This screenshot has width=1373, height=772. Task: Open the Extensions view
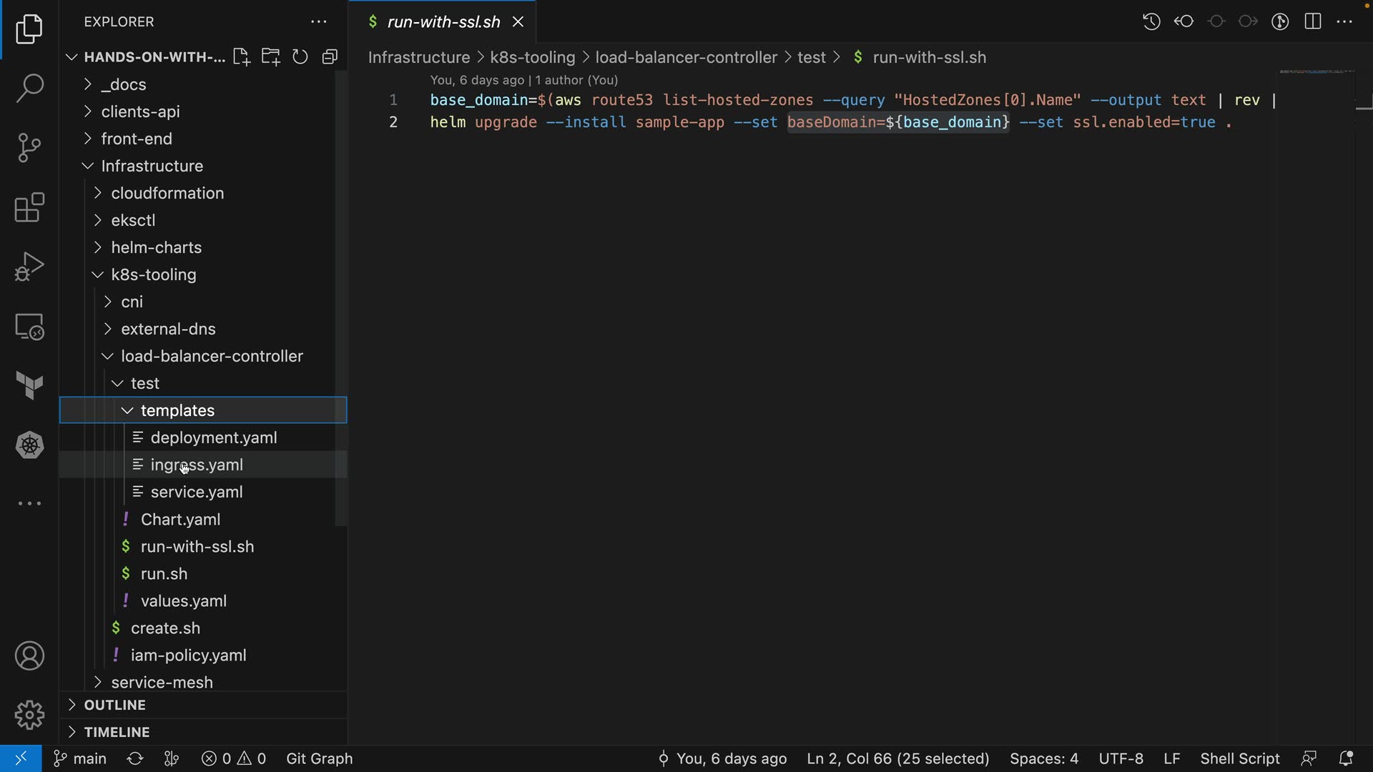coord(29,208)
